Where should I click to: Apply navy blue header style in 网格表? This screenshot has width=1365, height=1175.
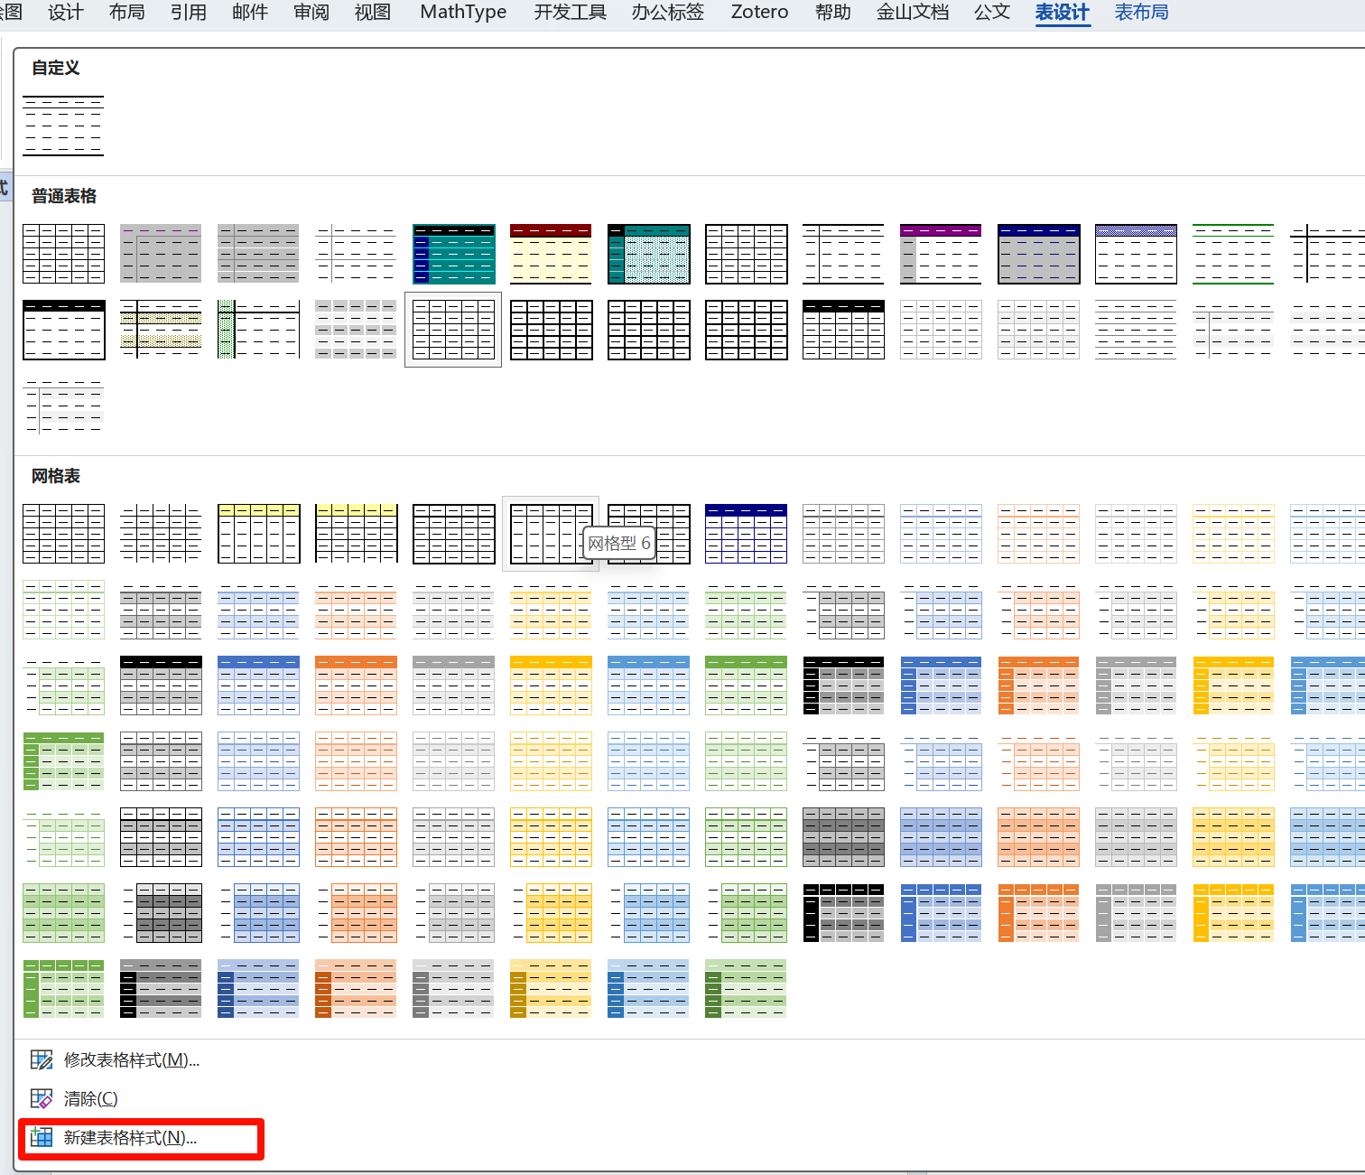pos(746,534)
